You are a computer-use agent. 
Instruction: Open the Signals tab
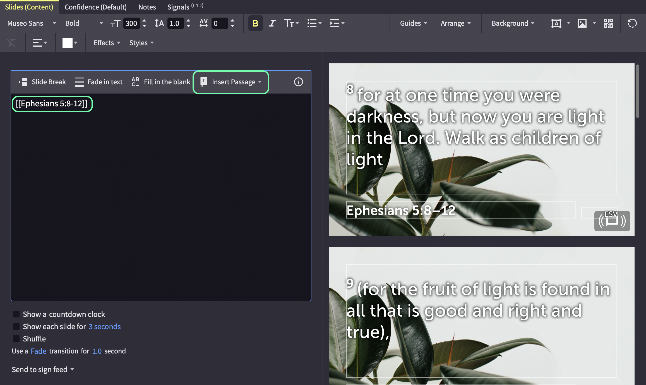tap(185, 7)
